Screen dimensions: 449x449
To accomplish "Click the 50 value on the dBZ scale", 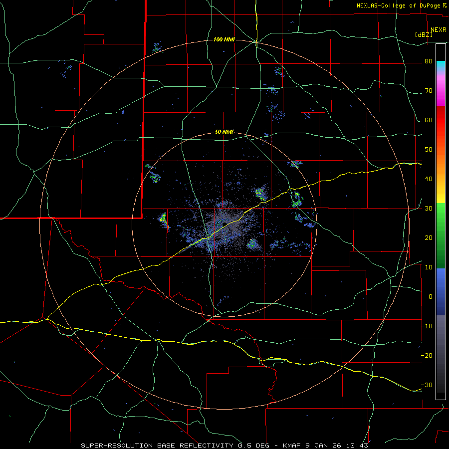I will click(429, 150).
